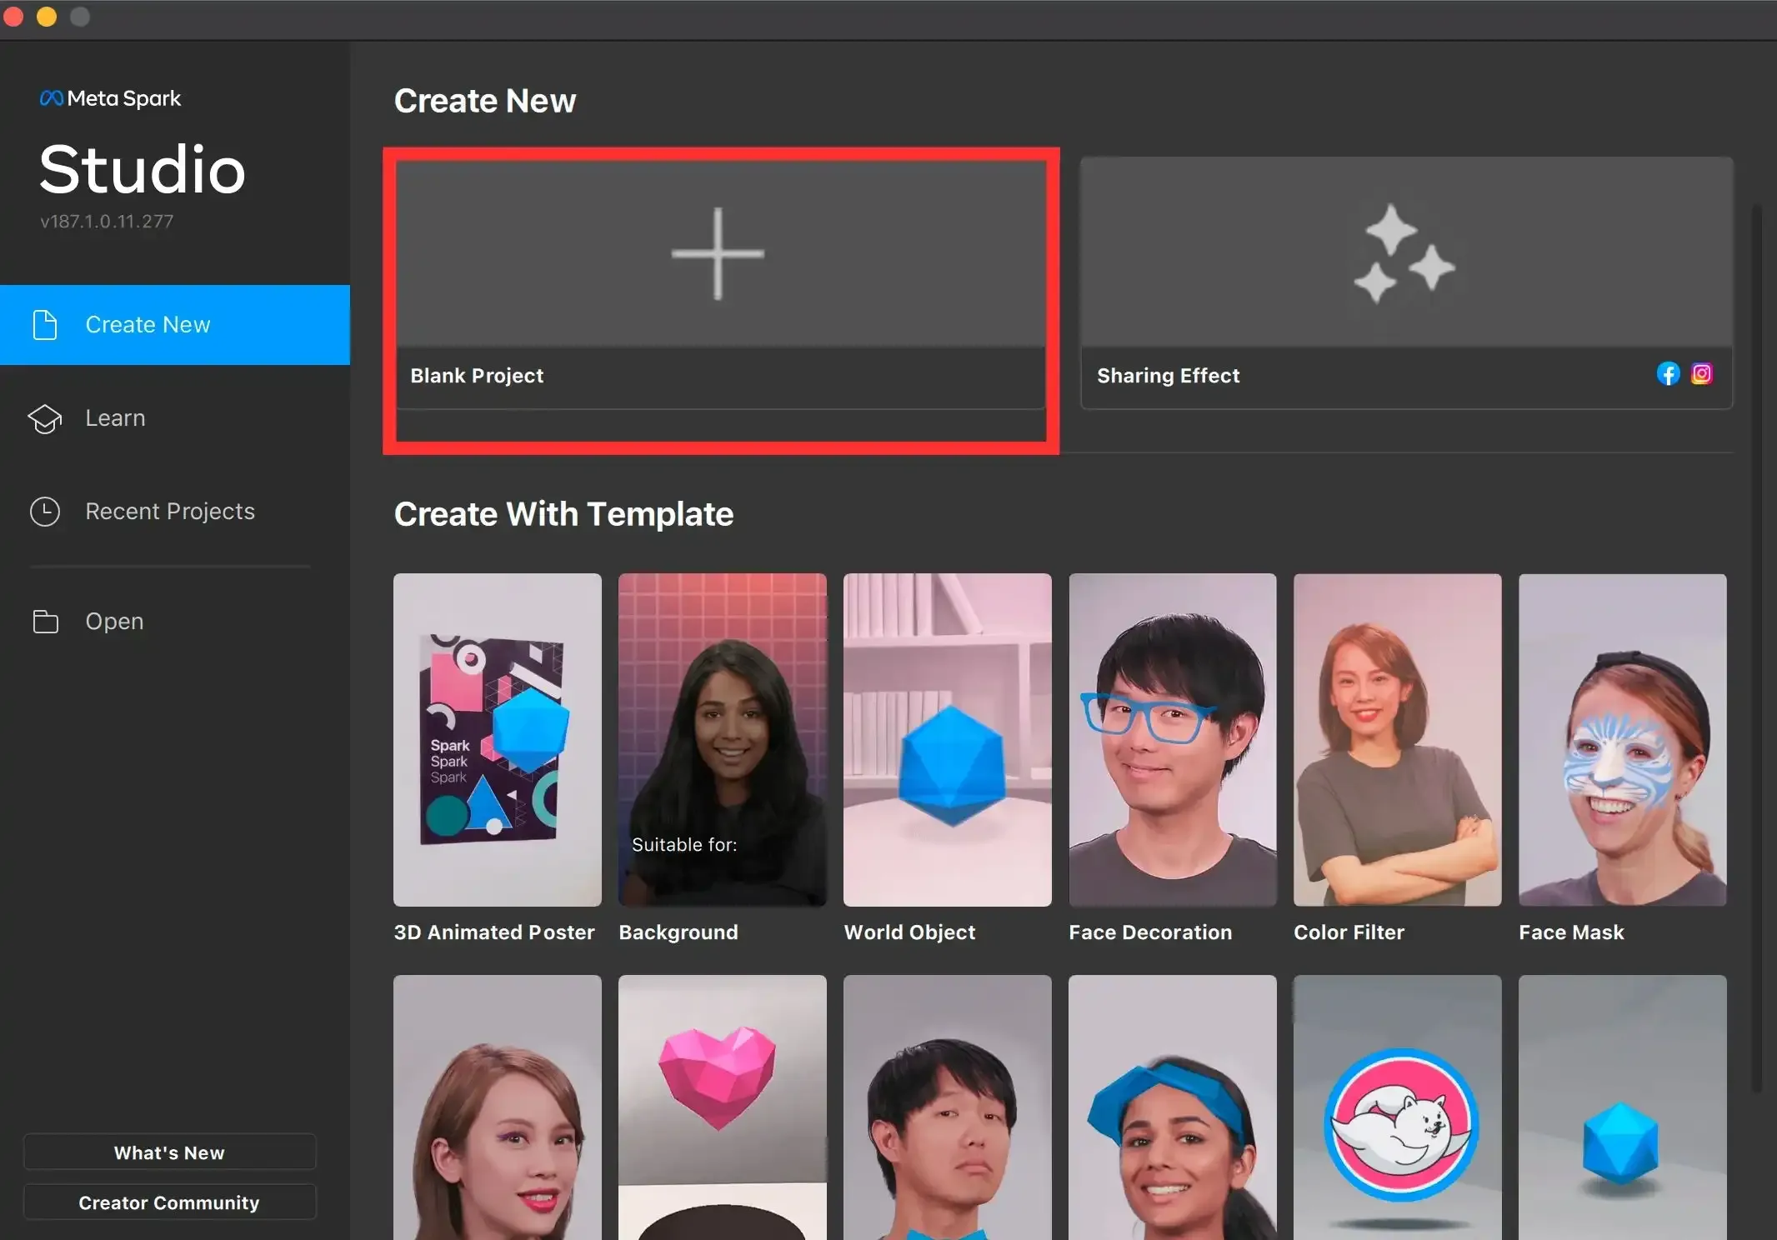The width and height of the screenshot is (1777, 1240).
Task: Click the Instagram icon on Sharing Effect
Action: click(x=1702, y=374)
